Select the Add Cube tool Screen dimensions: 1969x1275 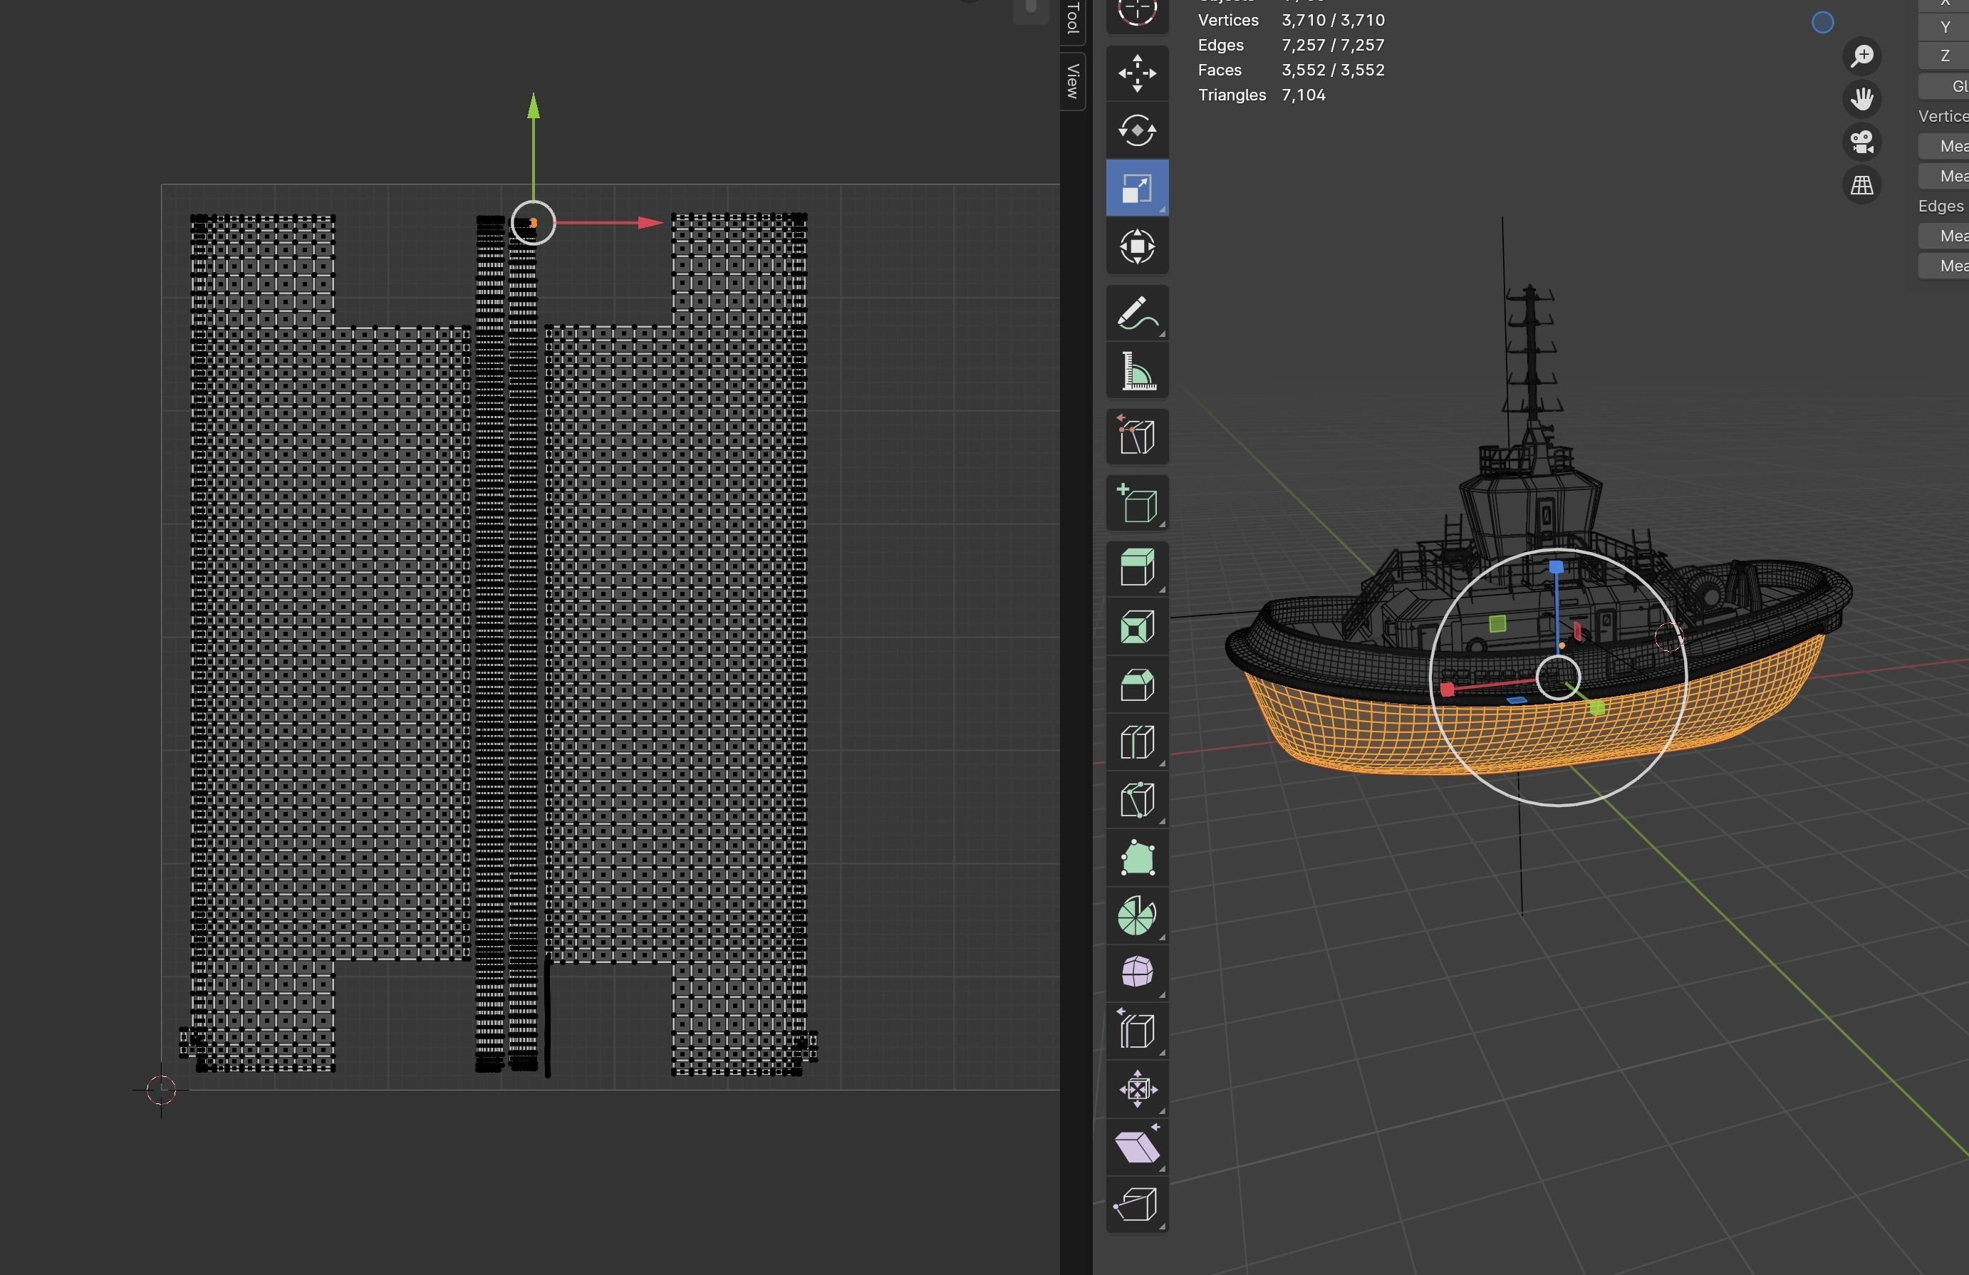1138,503
